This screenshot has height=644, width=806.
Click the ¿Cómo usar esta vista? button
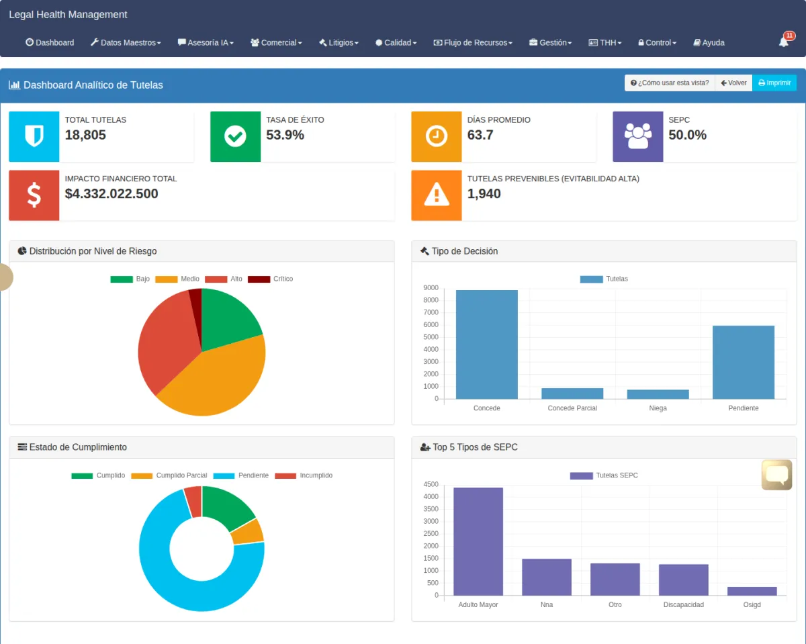(x=670, y=83)
